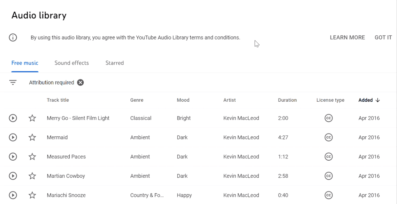Sort tracks by Genre column
397x204 pixels.
tap(137, 100)
